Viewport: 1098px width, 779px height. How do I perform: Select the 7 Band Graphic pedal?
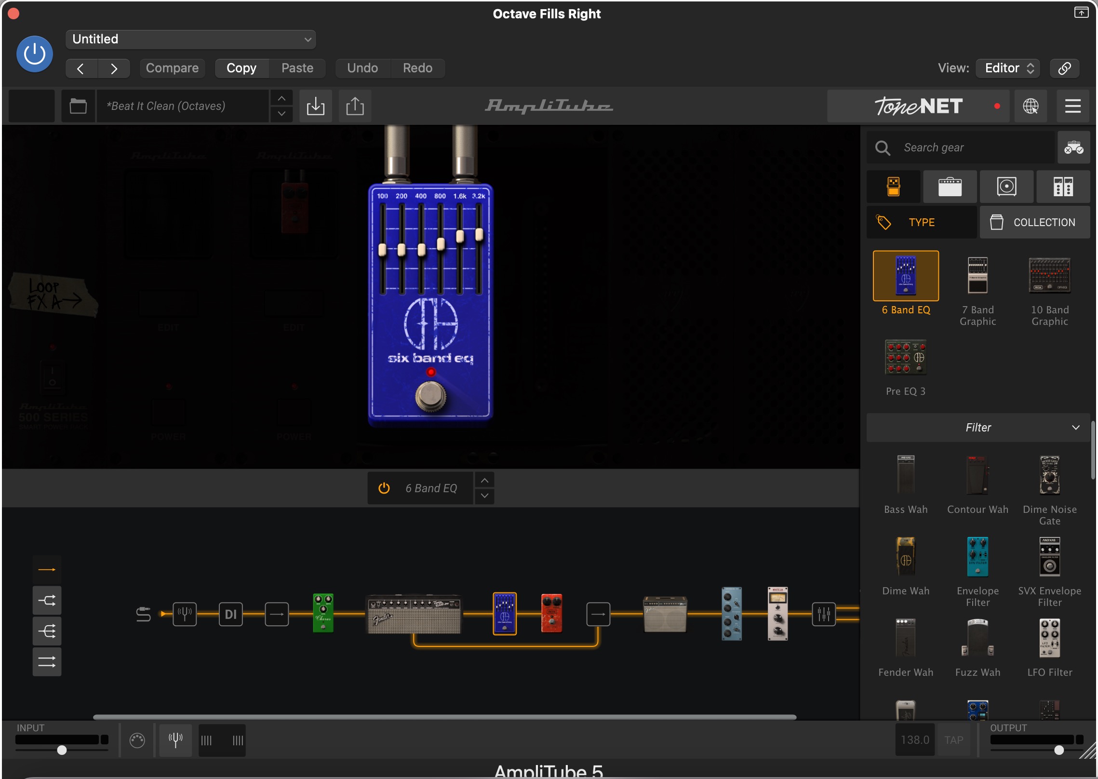pyautogui.click(x=977, y=276)
